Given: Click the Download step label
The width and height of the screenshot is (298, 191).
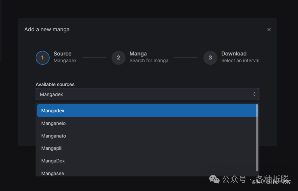Looking at the screenshot, I should [x=234, y=54].
